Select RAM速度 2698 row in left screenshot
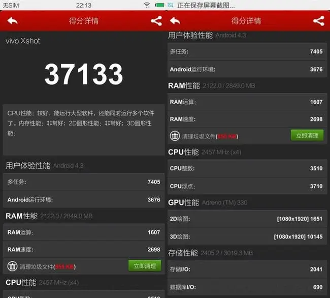Image resolution: width=330 pixels, height=298 pixels. [x=84, y=250]
